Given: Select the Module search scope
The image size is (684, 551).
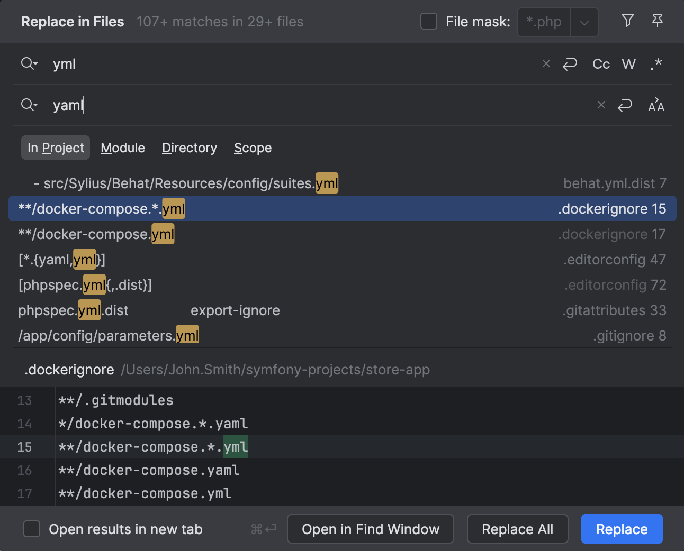Looking at the screenshot, I should point(122,148).
